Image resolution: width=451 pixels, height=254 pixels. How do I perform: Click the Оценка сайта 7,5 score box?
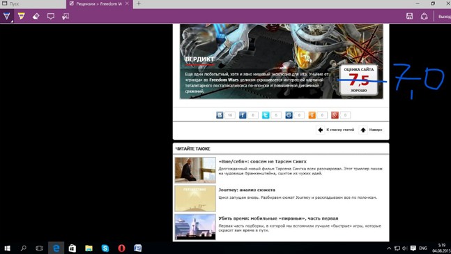click(x=359, y=80)
